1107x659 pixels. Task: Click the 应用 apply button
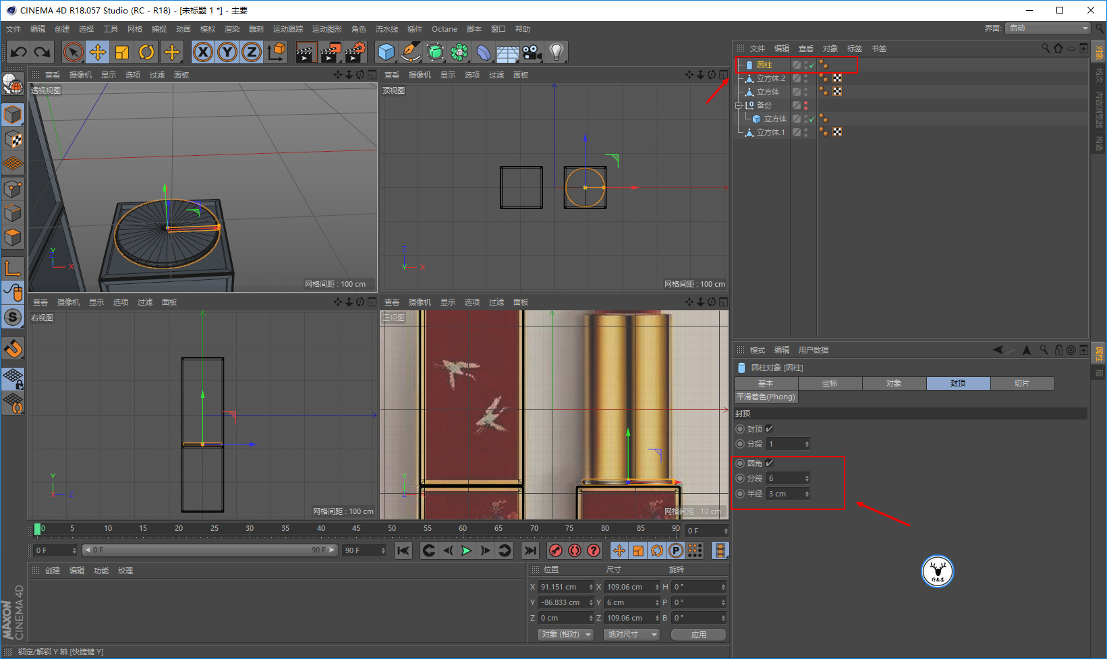pos(699,635)
